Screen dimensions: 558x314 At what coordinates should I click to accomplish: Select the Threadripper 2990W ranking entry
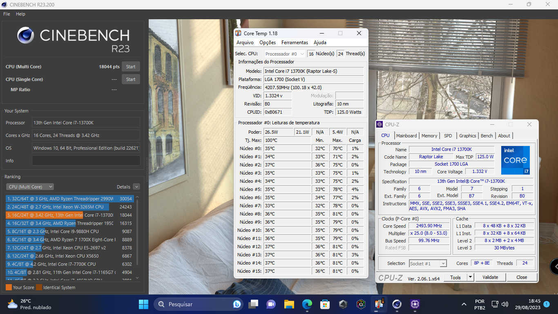coord(70,199)
